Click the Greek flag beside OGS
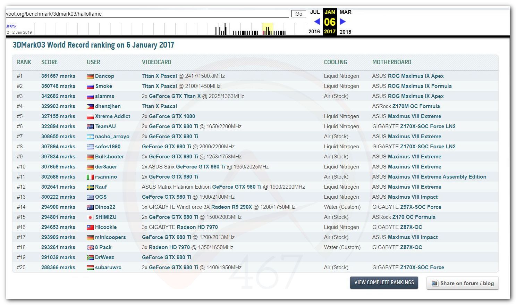The width and height of the screenshot is (516, 305). coord(90,197)
